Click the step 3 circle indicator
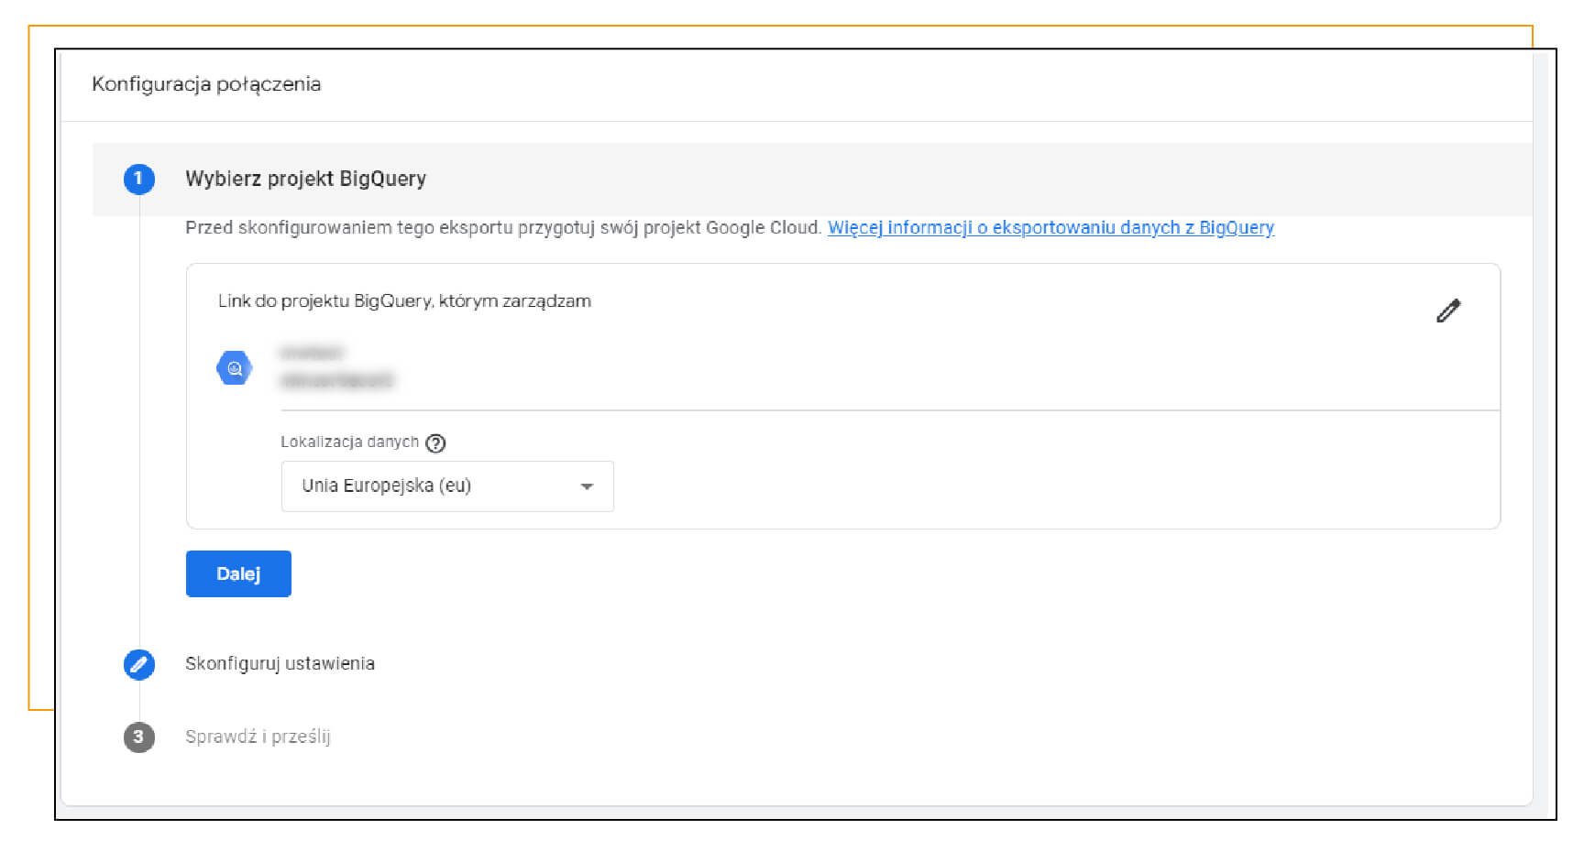Image resolution: width=1584 pixels, height=851 pixels. [139, 736]
